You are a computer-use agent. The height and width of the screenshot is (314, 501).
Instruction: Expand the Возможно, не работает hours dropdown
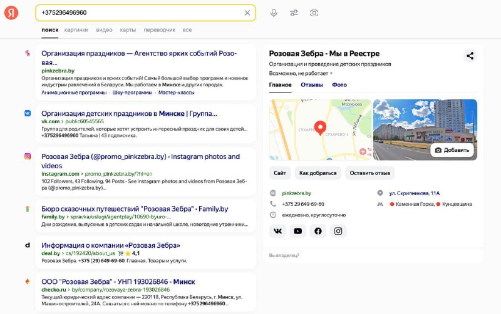point(301,73)
